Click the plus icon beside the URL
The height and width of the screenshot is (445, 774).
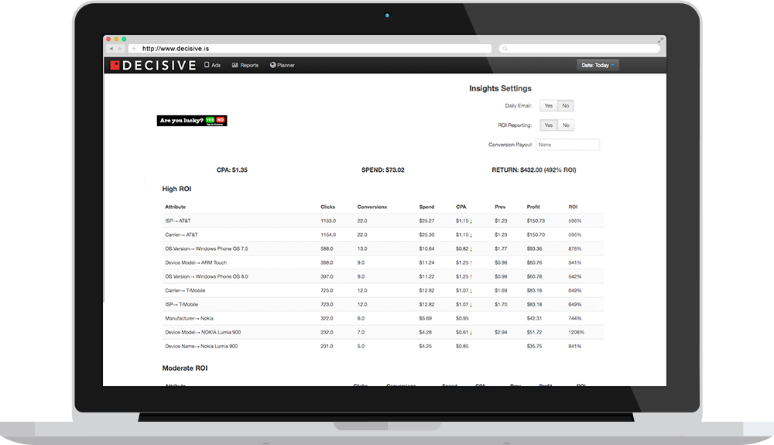click(133, 48)
